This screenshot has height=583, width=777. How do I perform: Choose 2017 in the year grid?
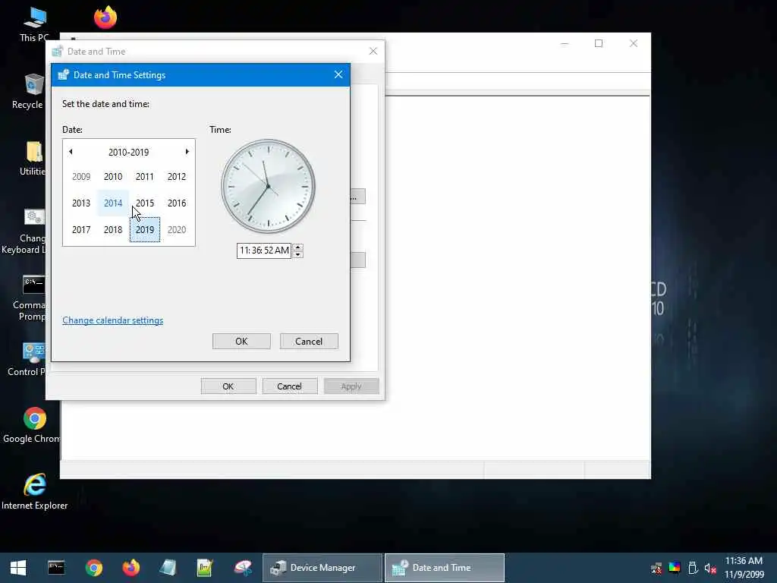click(81, 229)
